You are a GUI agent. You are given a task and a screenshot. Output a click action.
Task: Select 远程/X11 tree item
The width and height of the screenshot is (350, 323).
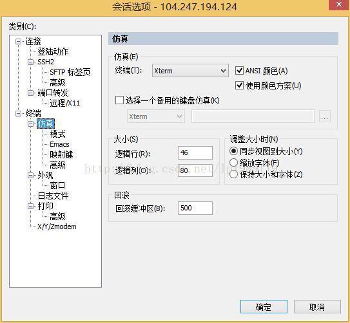point(64,103)
